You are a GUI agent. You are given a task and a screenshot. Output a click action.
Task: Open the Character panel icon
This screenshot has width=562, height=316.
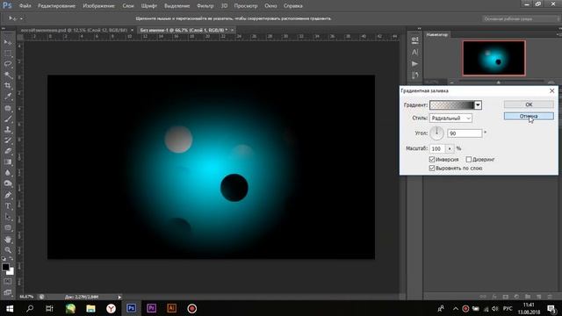[x=414, y=53]
